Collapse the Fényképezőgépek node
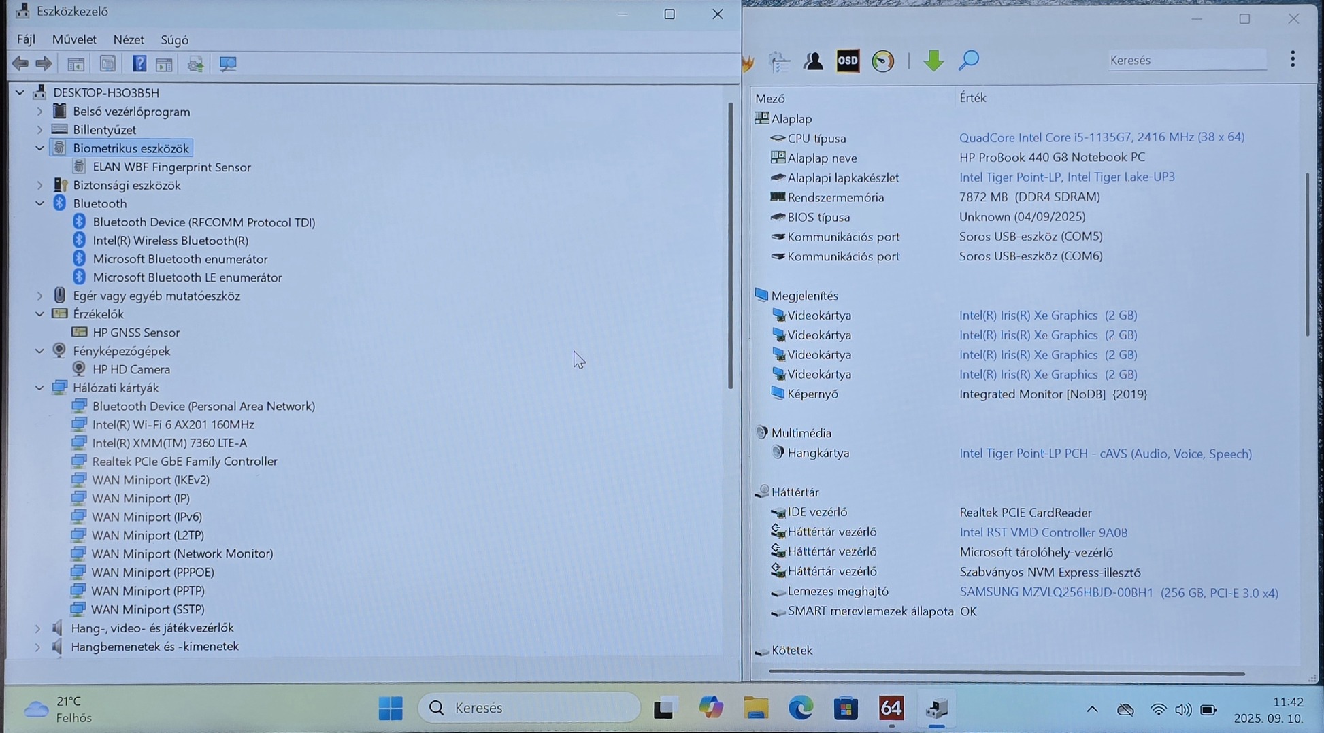1324x733 pixels. click(39, 351)
